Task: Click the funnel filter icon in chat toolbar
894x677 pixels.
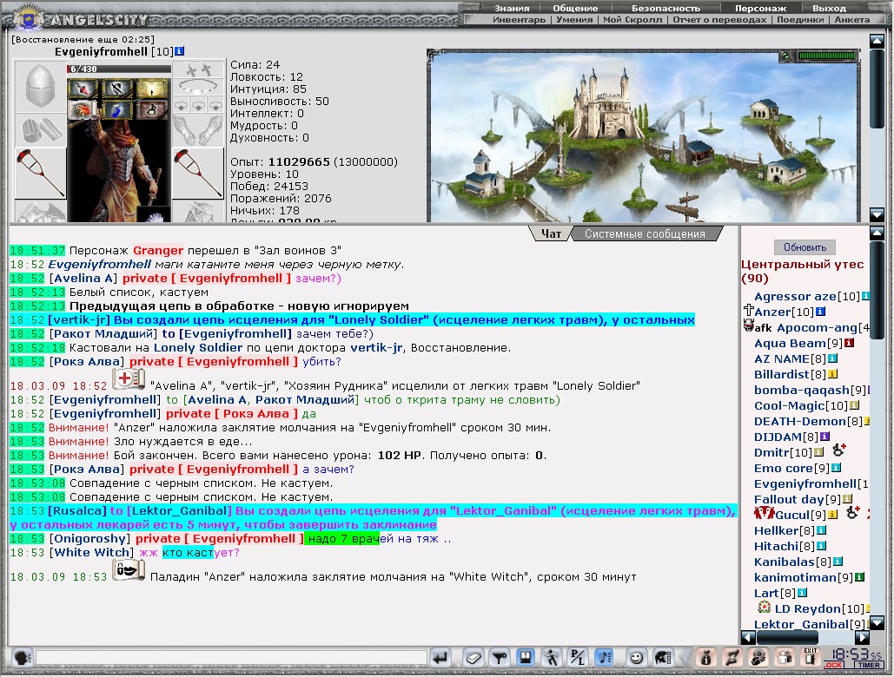Action: 500,658
